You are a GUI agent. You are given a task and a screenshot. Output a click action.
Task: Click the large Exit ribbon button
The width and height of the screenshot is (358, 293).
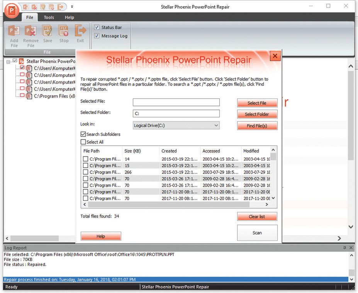pyautogui.click(x=80, y=34)
